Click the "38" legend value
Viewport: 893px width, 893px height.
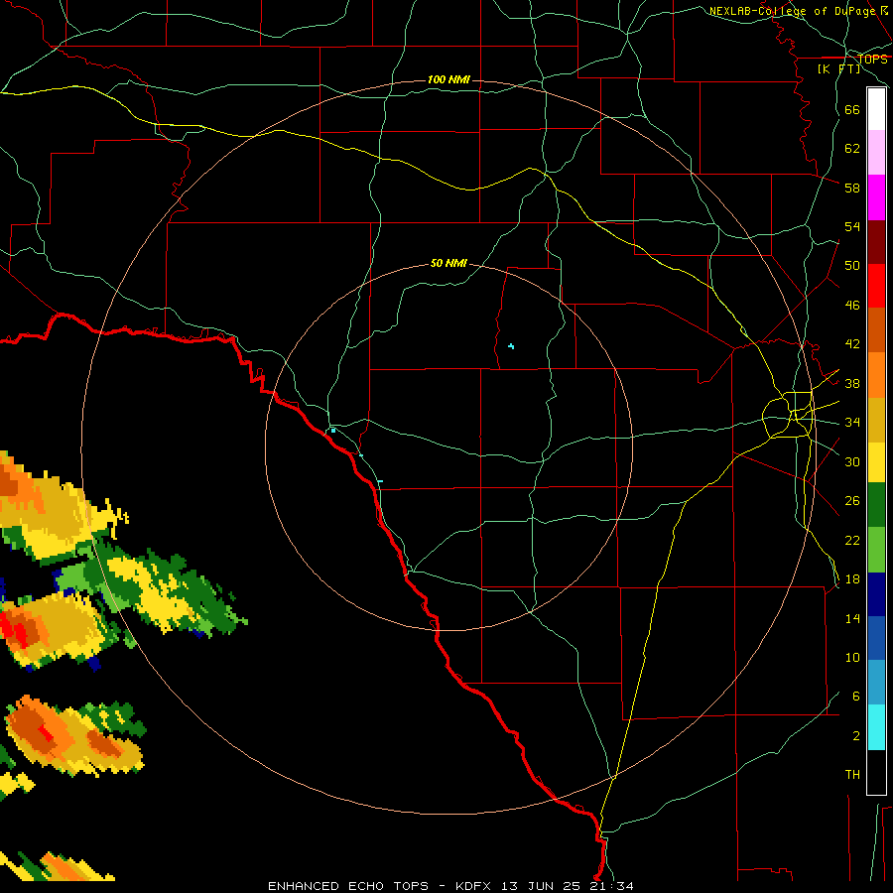click(x=852, y=383)
